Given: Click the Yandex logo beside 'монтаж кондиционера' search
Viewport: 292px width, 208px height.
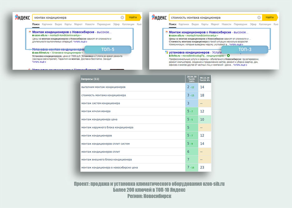Looking at the screenshot, I should 22,17.
